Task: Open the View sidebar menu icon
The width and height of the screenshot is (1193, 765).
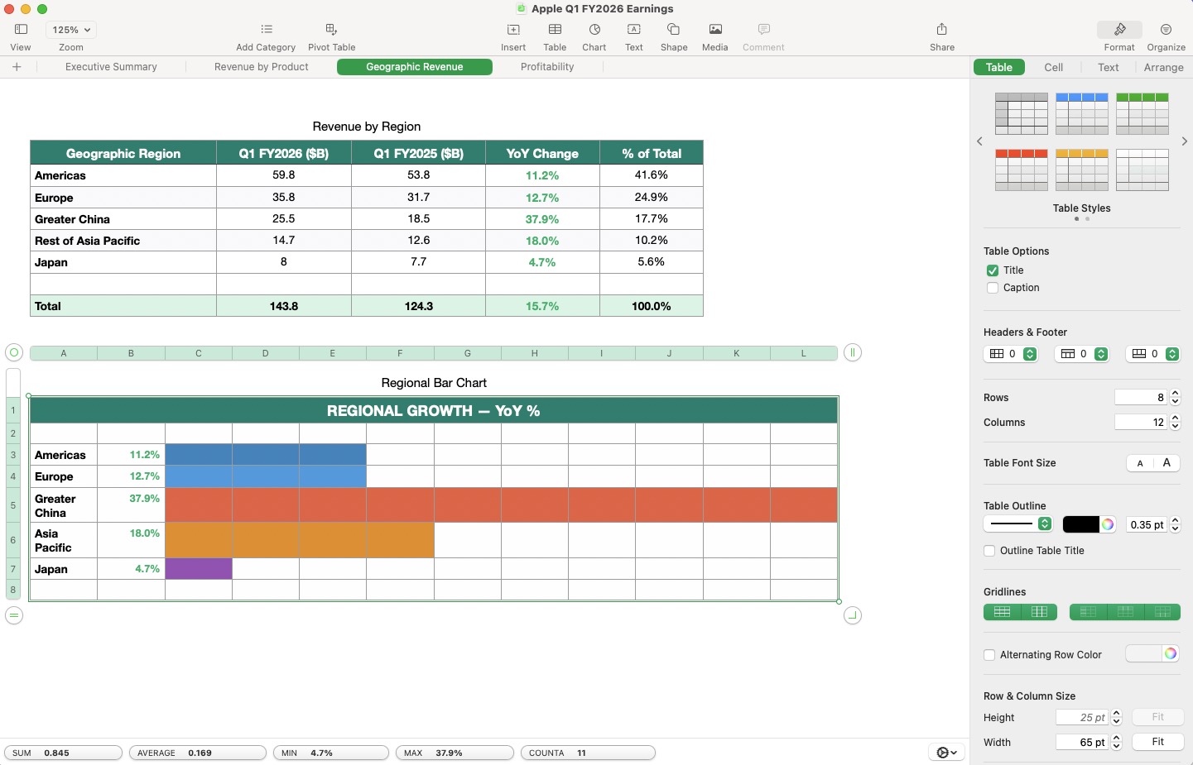Action: [x=21, y=30]
